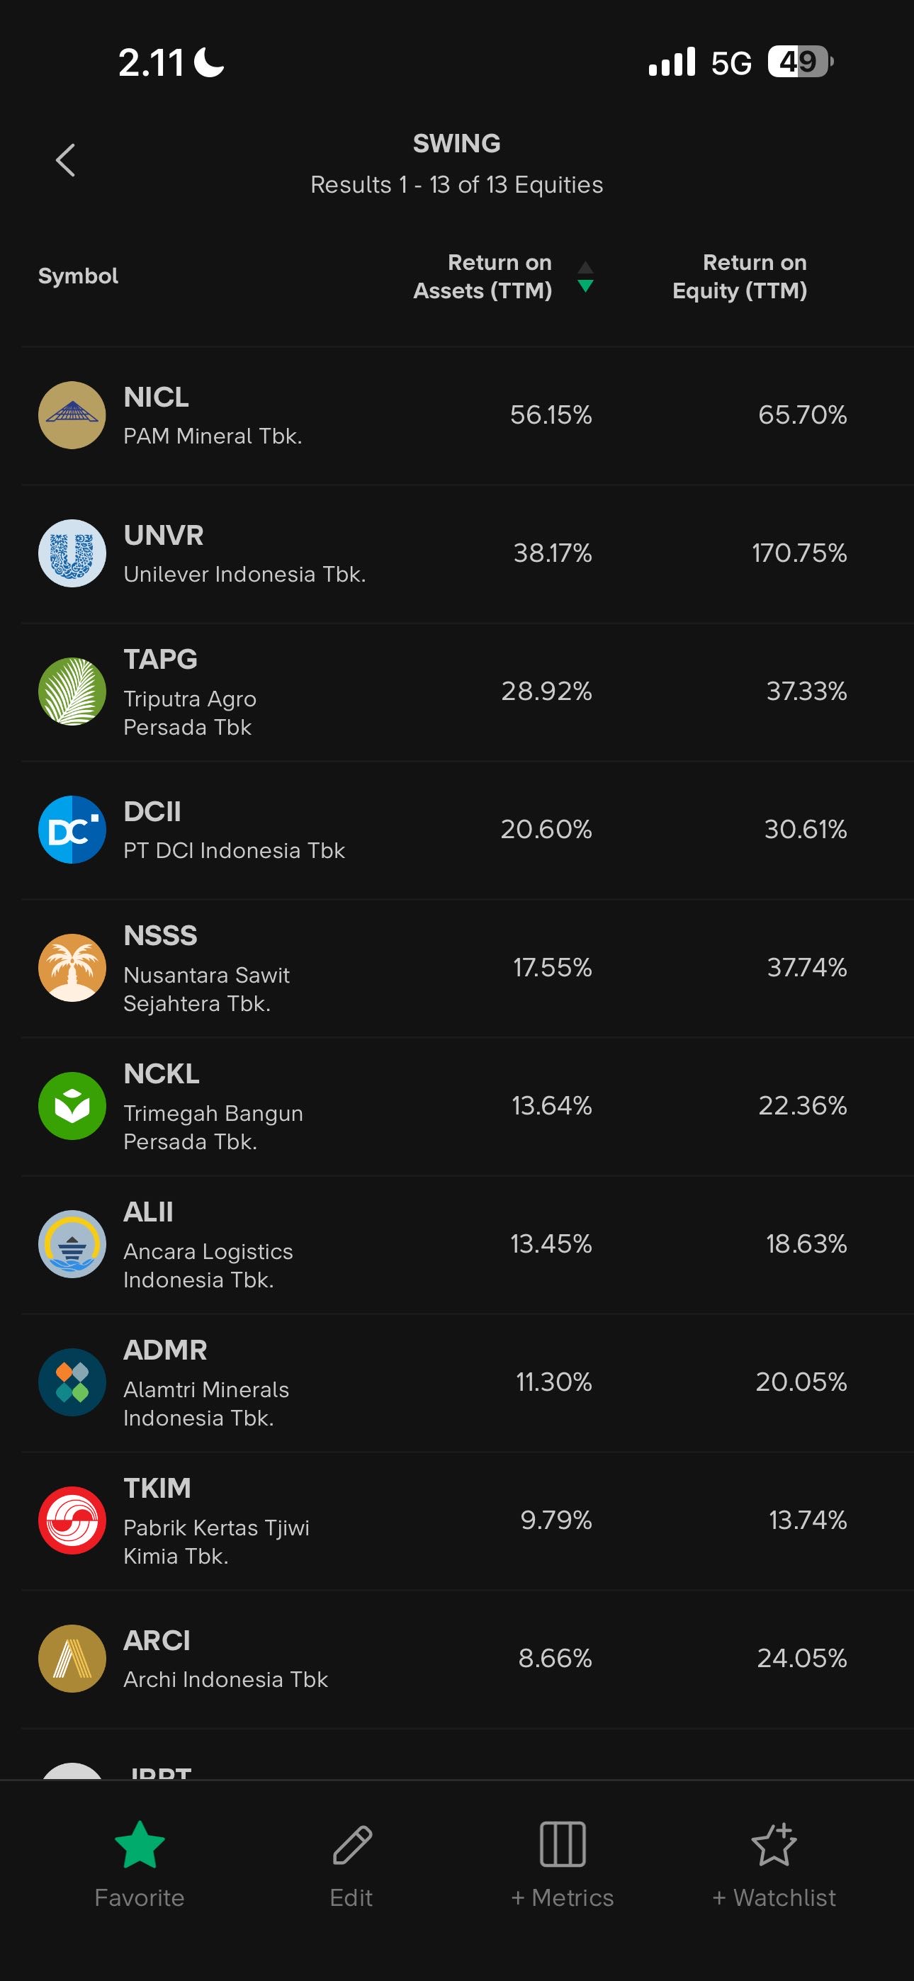The height and width of the screenshot is (1981, 914).
Task: Tap the back arrow chevron
Action: 66,161
